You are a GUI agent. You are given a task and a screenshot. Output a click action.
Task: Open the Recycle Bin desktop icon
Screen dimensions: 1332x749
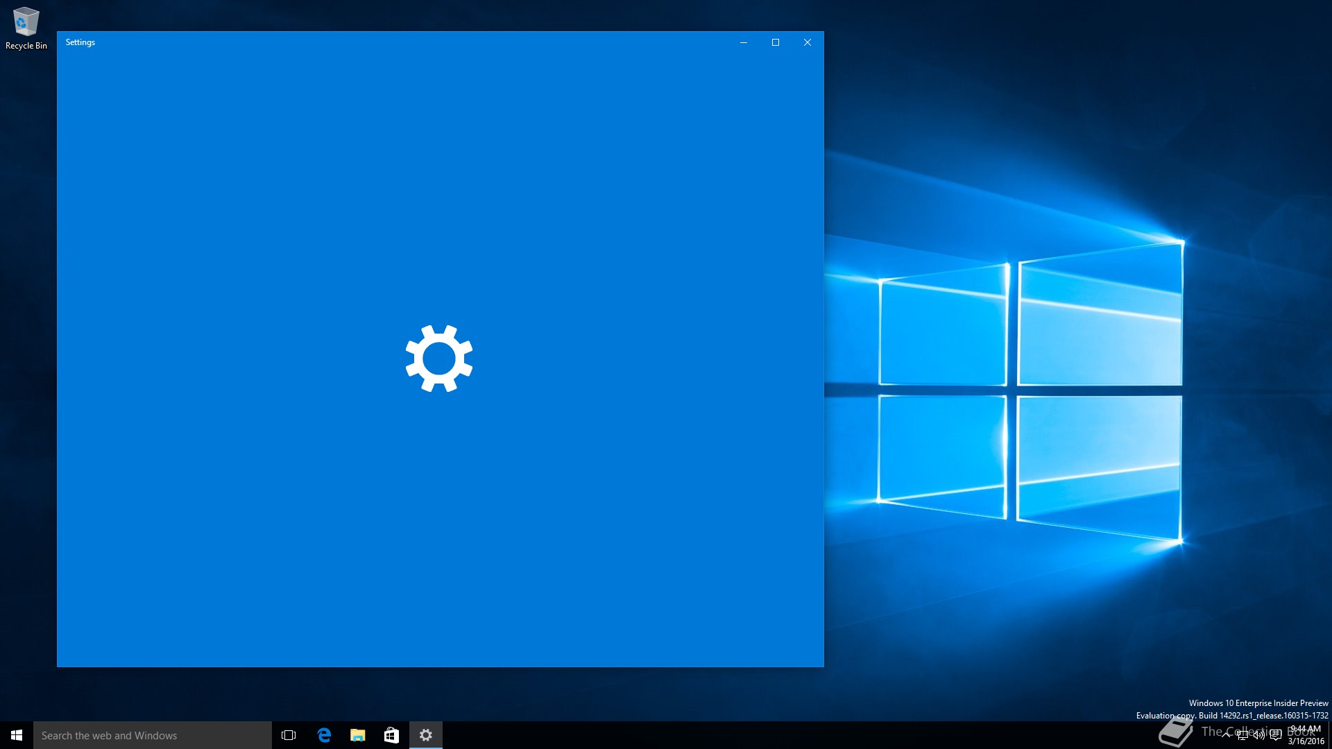tap(26, 28)
